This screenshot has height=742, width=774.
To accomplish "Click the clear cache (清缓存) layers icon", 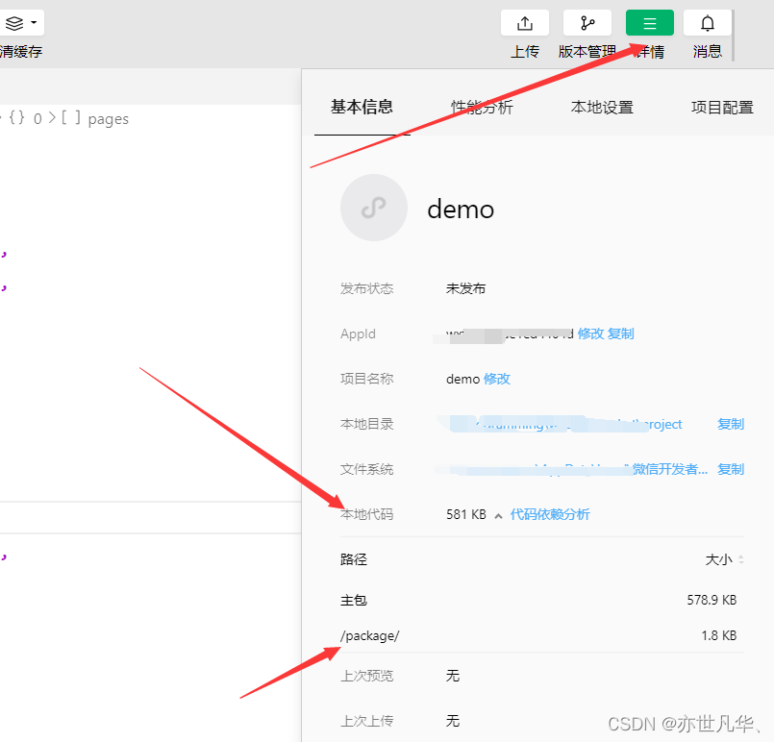I will (14, 22).
